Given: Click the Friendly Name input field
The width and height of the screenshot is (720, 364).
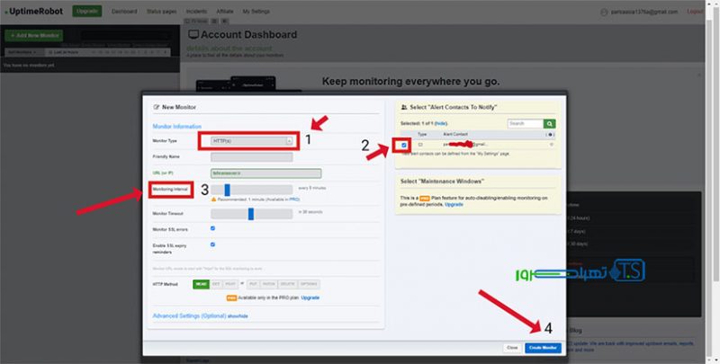Looking at the screenshot, I should coord(251,156).
